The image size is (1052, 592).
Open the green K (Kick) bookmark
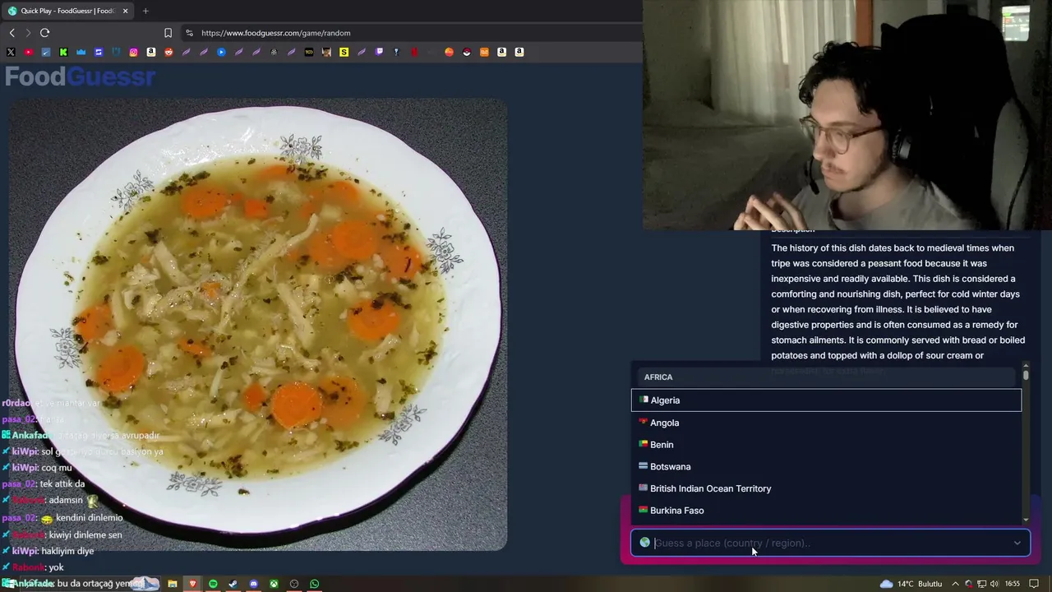coord(63,52)
